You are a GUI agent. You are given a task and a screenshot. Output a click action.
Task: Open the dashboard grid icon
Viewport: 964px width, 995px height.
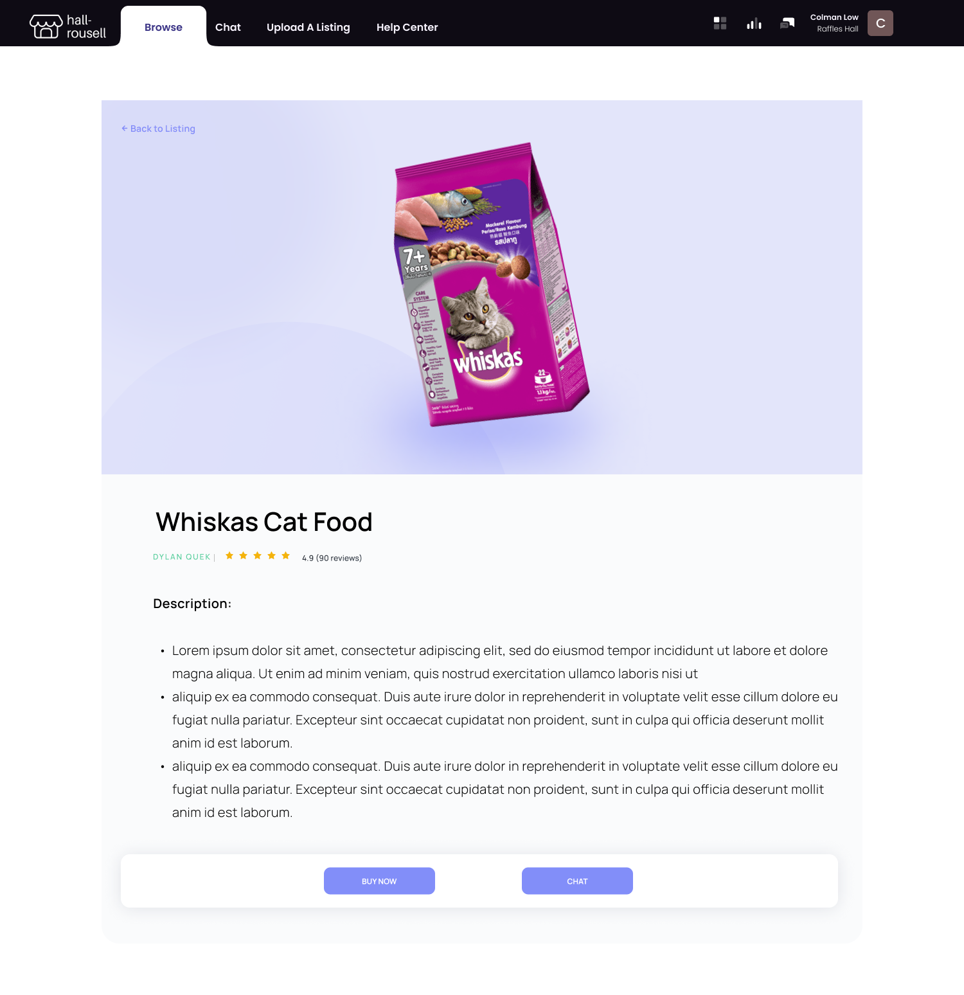[720, 24]
